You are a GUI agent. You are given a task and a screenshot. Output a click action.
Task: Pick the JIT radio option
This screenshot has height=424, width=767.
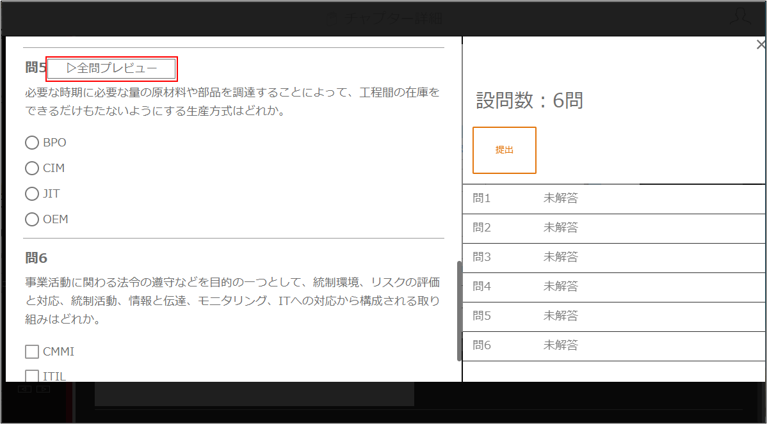[32, 194]
